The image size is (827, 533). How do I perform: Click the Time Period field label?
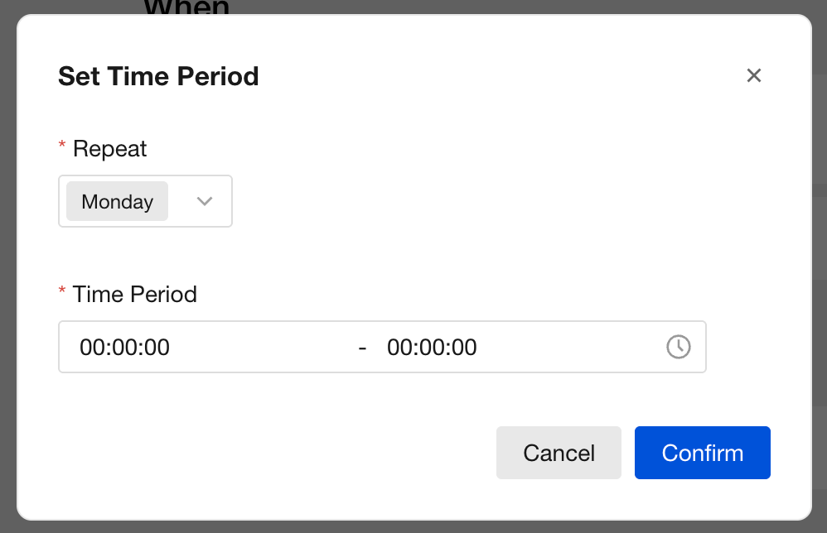coord(134,295)
